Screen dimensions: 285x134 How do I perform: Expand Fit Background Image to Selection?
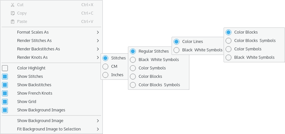coord(51,129)
